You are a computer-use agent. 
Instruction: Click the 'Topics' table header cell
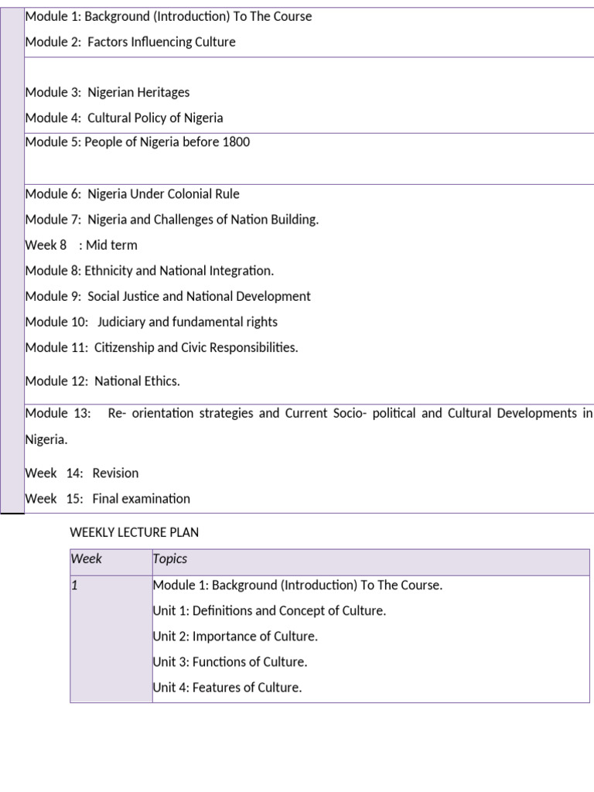(x=370, y=562)
